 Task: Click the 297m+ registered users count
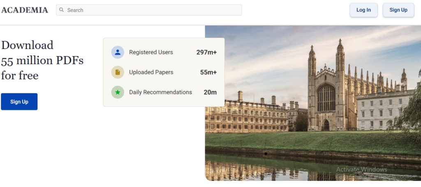[206, 52]
